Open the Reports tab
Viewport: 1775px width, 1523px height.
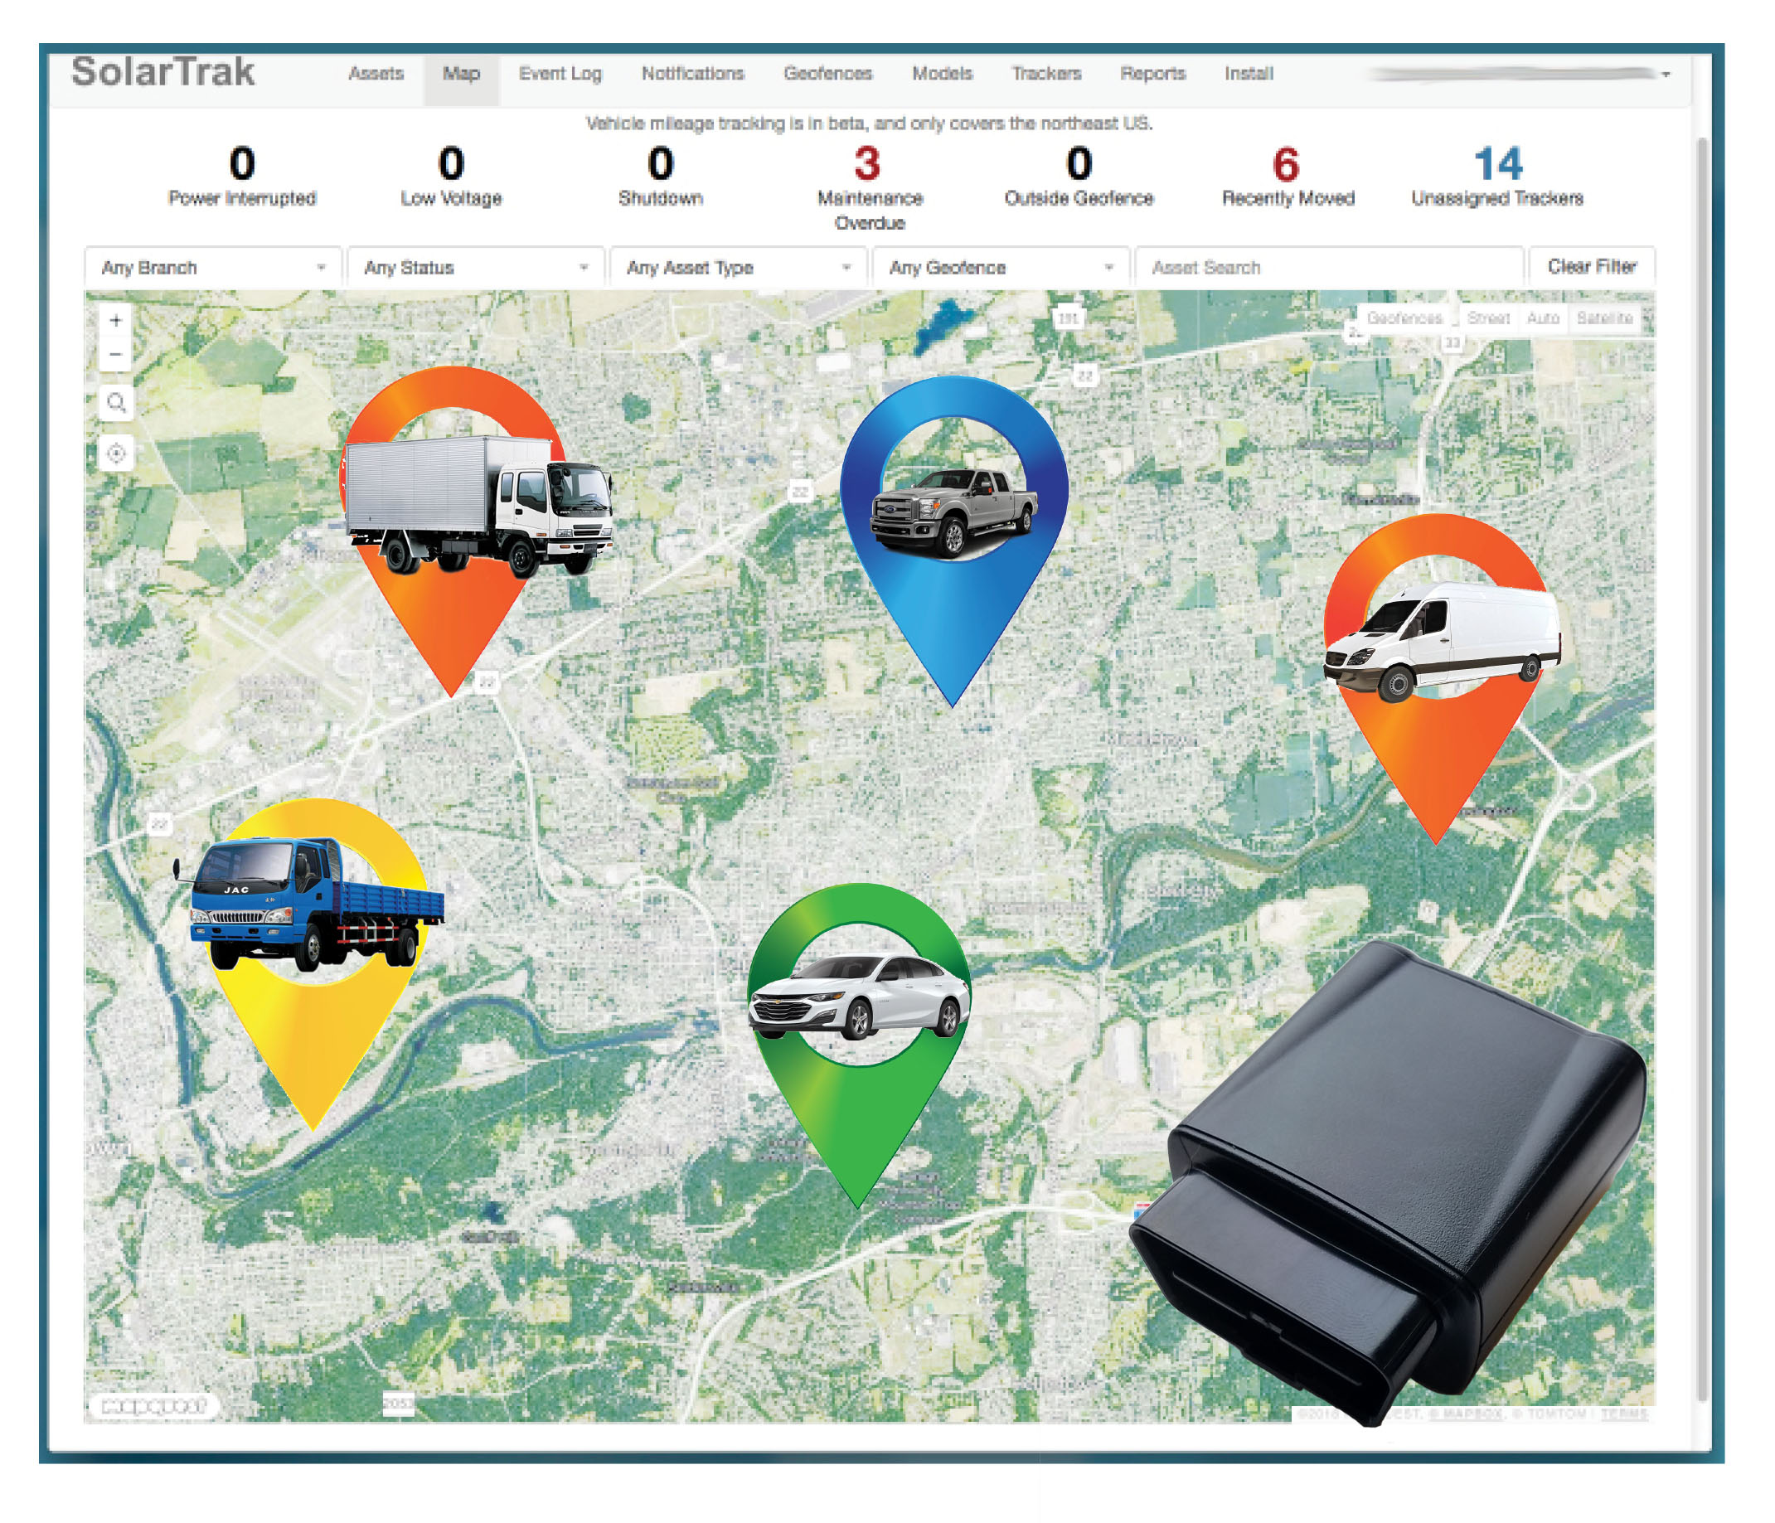click(x=1152, y=74)
